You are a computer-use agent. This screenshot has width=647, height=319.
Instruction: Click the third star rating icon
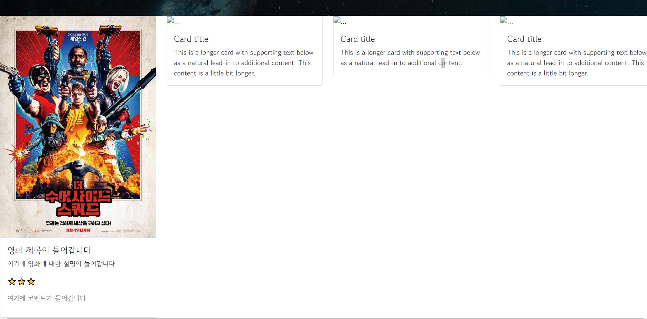[x=31, y=282]
